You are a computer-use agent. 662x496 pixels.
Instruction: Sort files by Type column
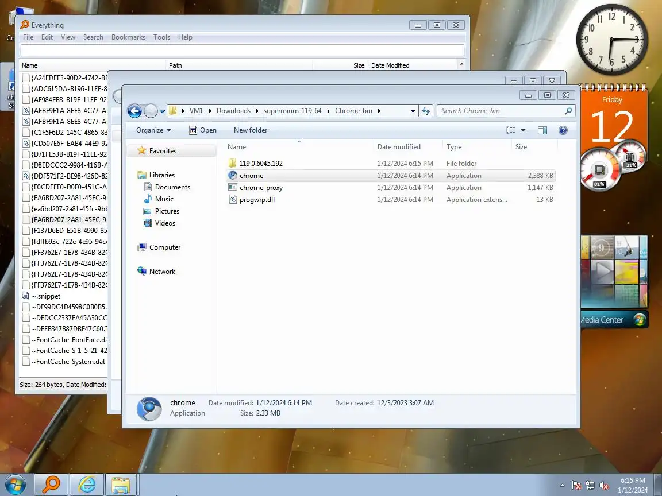pyautogui.click(x=477, y=147)
